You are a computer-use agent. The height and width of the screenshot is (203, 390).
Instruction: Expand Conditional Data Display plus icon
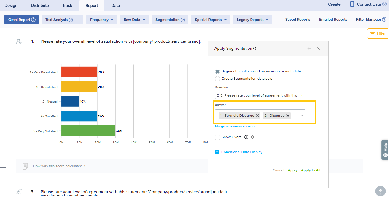[217, 152]
